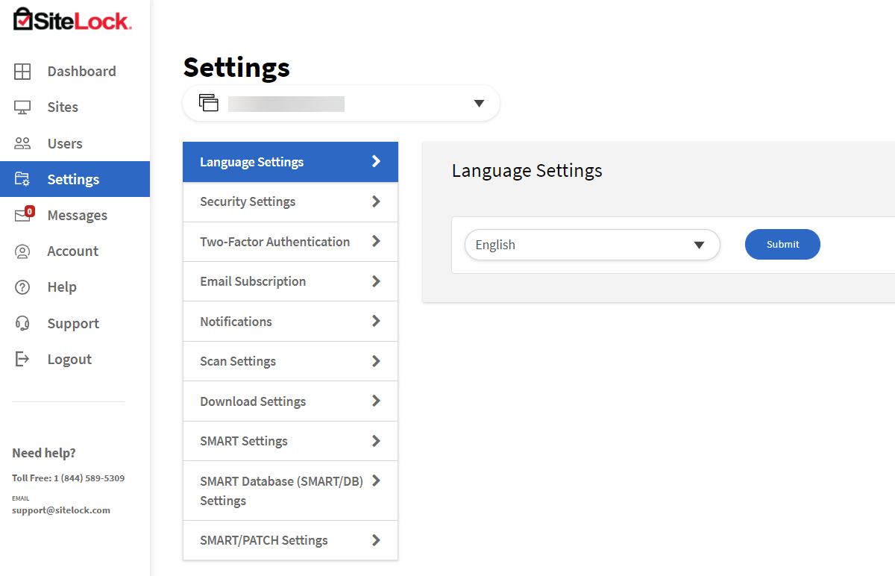Open Help in the sidebar
895x576 pixels.
click(x=62, y=287)
